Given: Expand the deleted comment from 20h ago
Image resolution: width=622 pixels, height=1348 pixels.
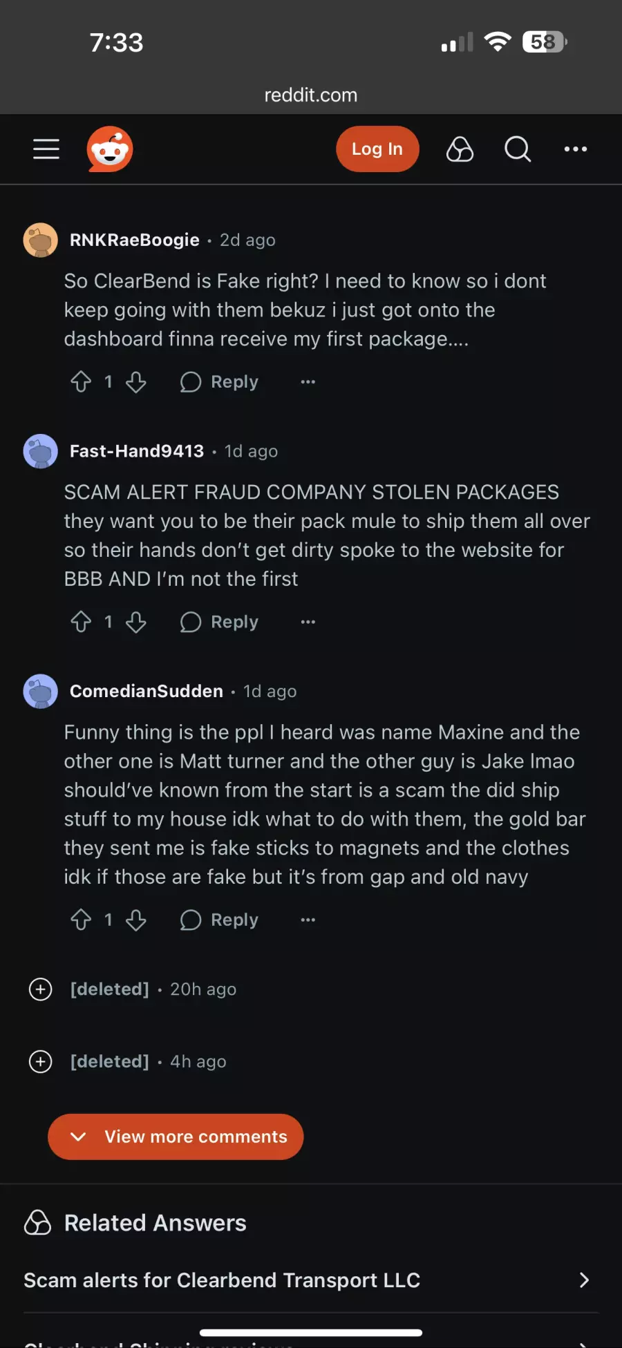Looking at the screenshot, I should [41, 989].
